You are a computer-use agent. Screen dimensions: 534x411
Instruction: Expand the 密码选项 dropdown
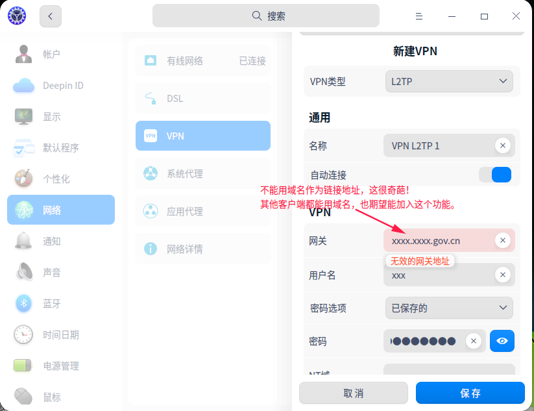point(449,308)
